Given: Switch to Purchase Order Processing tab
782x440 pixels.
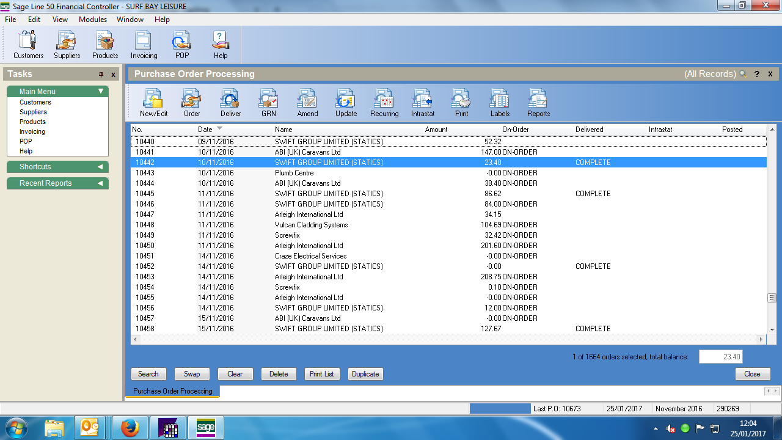Looking at the screenshot, I should pyautogui.click(x=173, y=391).
